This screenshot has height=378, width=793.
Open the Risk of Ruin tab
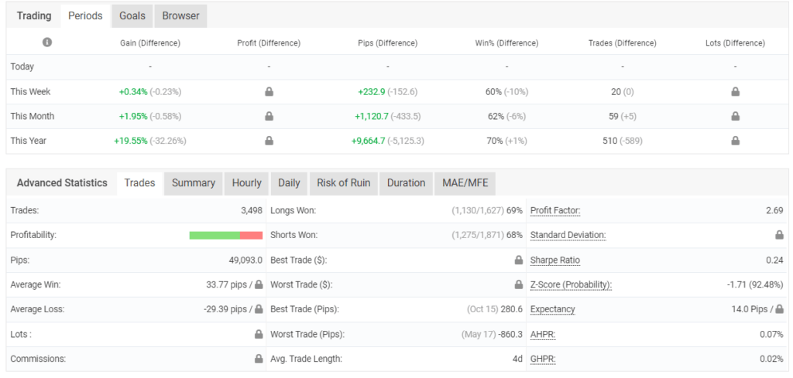[x=344, y=183]
